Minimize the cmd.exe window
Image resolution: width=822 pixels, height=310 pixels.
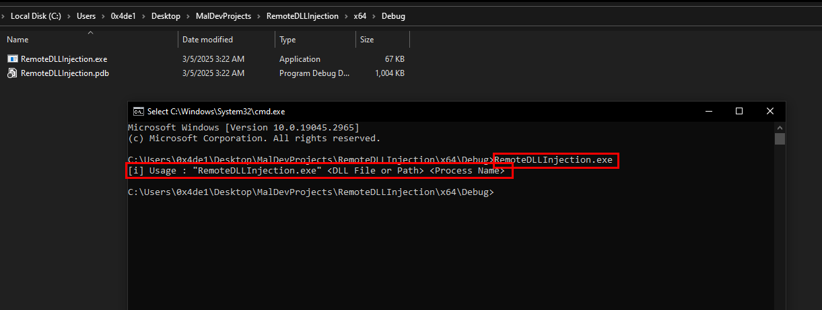coord(708,111)
